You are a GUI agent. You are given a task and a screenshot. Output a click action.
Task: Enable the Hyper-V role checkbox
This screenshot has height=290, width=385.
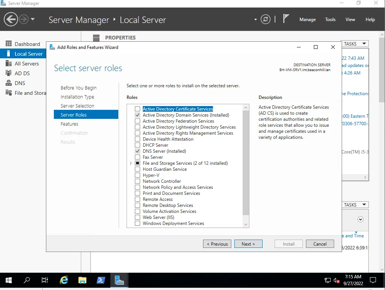137,175
